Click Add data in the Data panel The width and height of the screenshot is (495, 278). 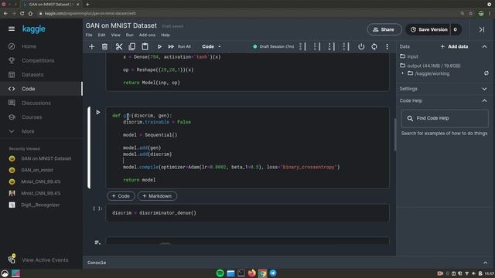[x=454, y=46]
